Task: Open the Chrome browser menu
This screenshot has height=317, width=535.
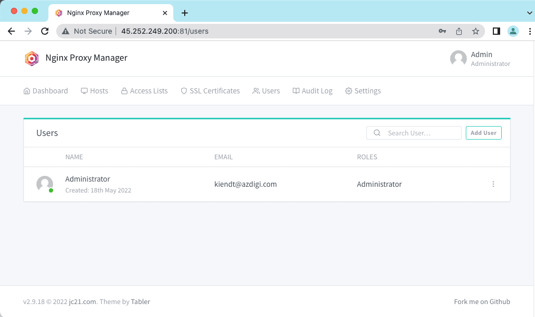Action: (x=530, y=31)
